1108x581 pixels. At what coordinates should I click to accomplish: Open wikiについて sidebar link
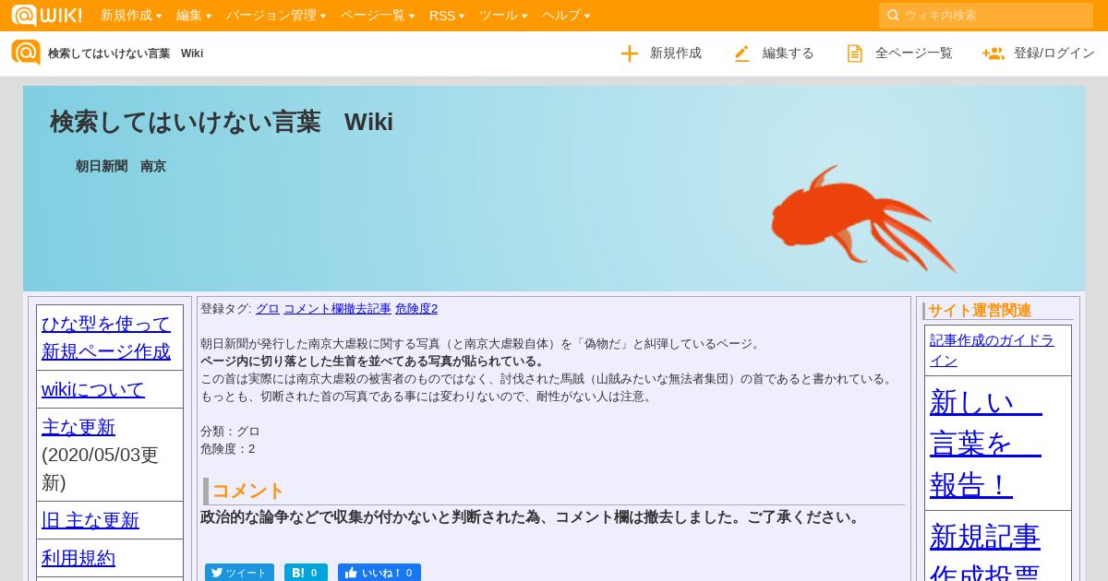pyautogui.click(x=93, y=389)
